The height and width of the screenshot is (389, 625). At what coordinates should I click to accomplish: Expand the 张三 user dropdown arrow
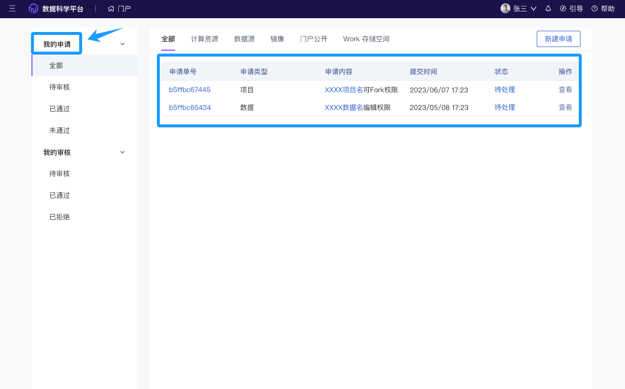pos(534,9)
